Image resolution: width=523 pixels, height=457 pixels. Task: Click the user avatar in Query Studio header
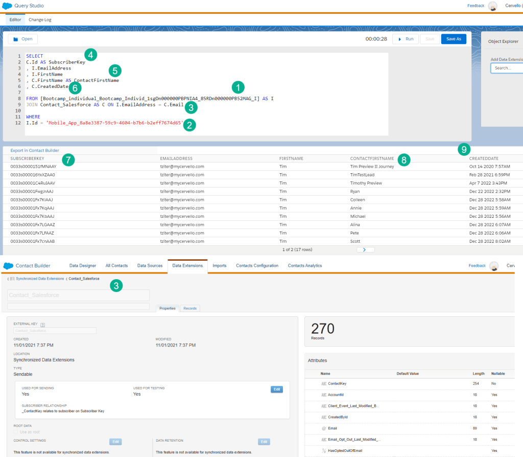(492, 6)
